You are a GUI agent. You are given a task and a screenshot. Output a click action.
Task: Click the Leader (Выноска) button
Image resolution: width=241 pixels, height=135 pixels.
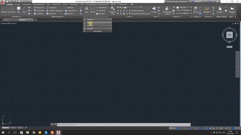(101, 11)
